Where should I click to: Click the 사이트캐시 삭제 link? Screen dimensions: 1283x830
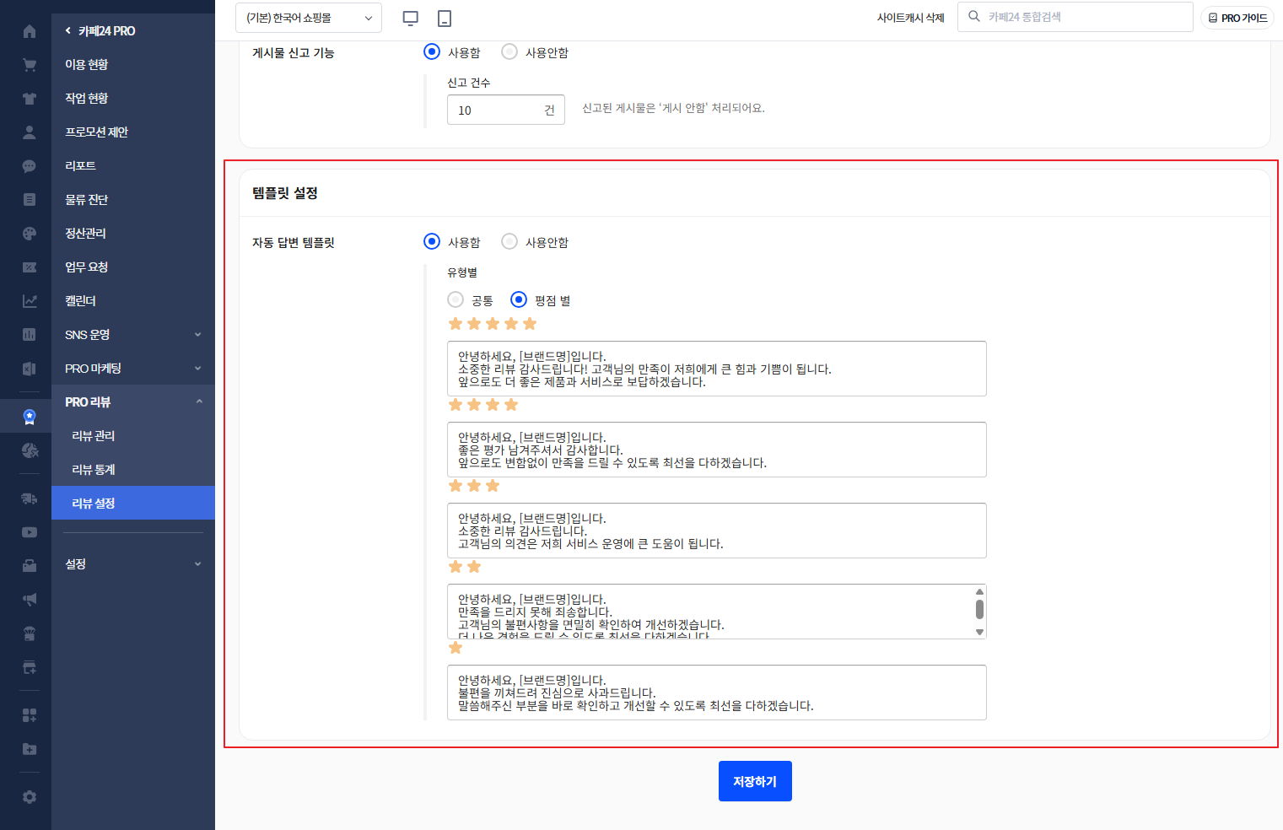tap(910, 18)
